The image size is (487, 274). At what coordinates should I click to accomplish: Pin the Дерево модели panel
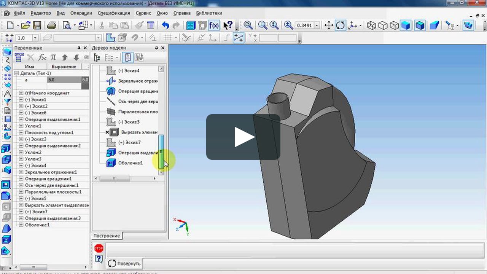pos(156,48)
